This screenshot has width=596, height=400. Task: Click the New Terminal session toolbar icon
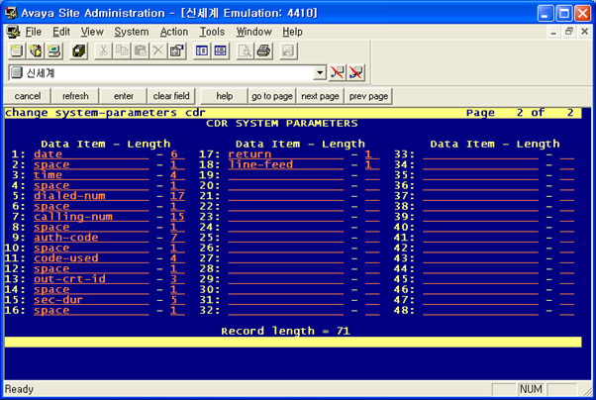54,50
